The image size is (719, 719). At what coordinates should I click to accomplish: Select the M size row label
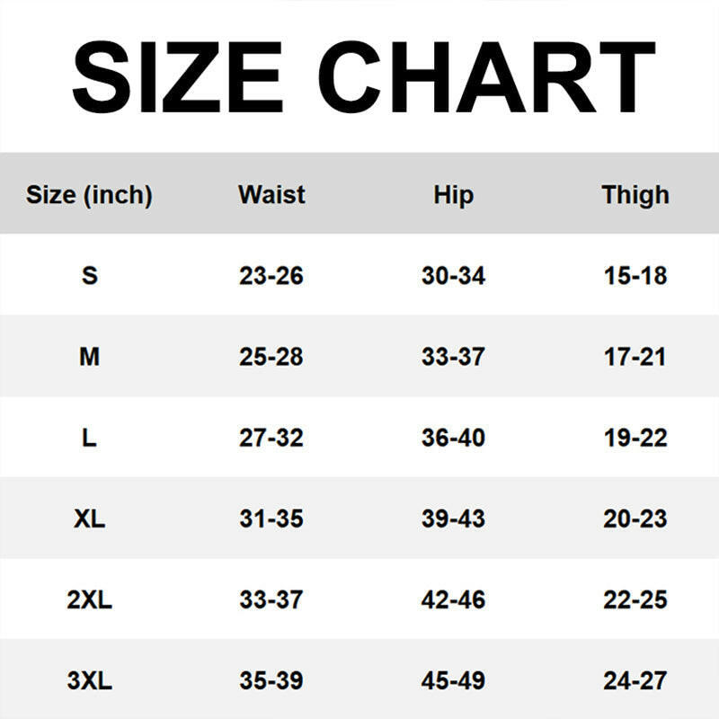click(x=89, y=357)
